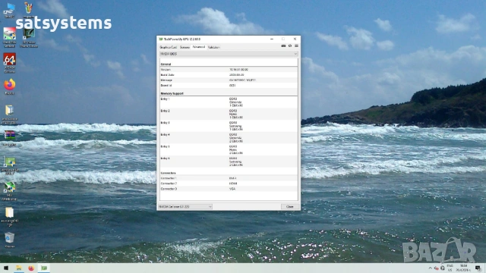486x273 pixels.
Task: Select the Entry 1 memory row
Action: click(229, 102)
